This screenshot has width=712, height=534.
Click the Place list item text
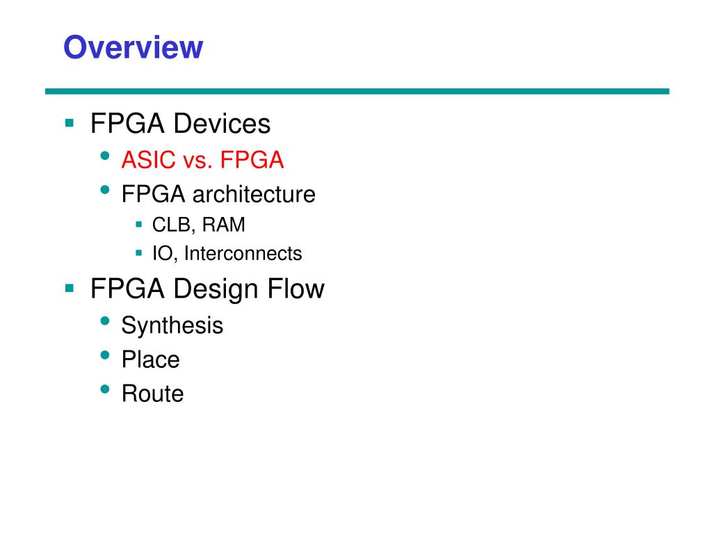[x=150, y=359]
